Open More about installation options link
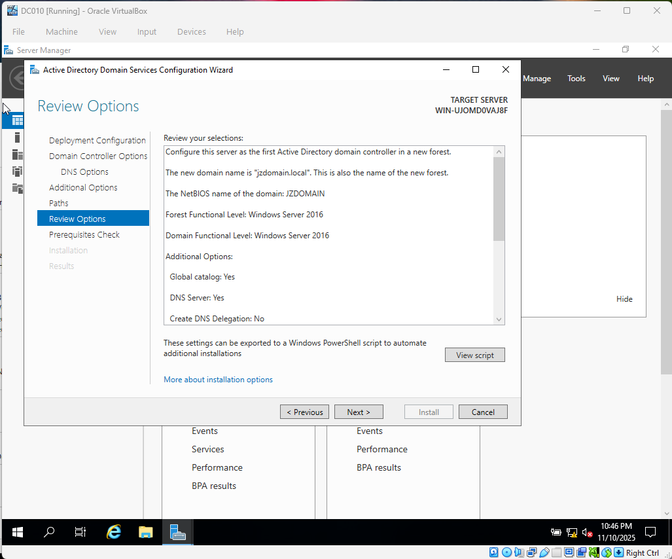Viewport: 672px width, 559px height. click(x=218, y=380)
